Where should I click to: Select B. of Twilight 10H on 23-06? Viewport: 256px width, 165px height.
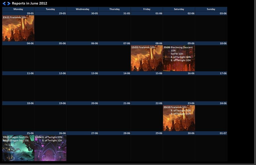180,114
